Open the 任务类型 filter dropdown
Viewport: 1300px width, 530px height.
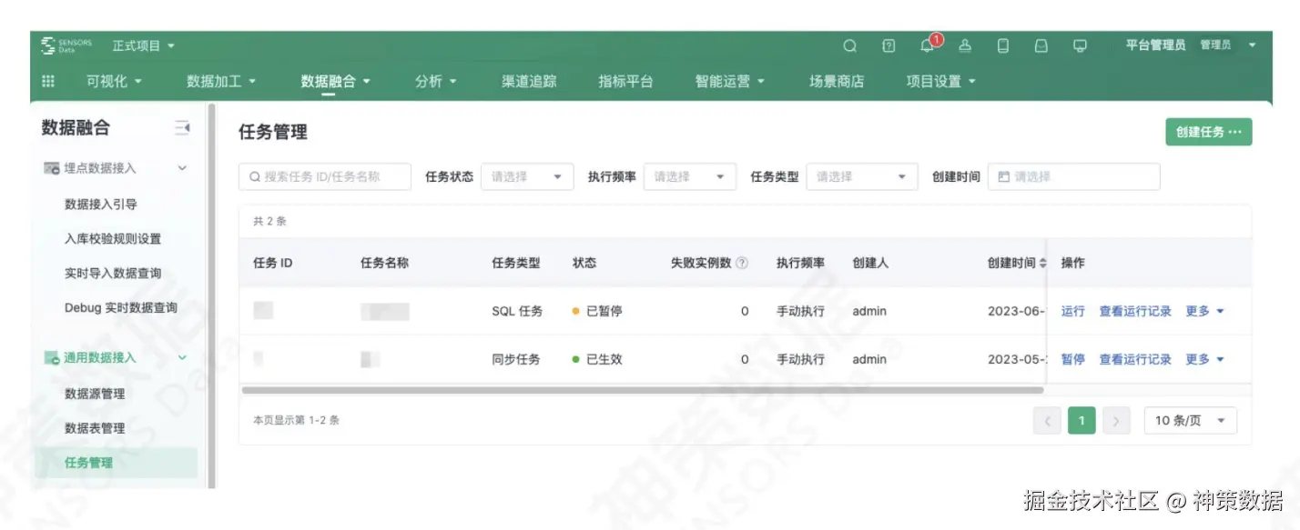861,176
